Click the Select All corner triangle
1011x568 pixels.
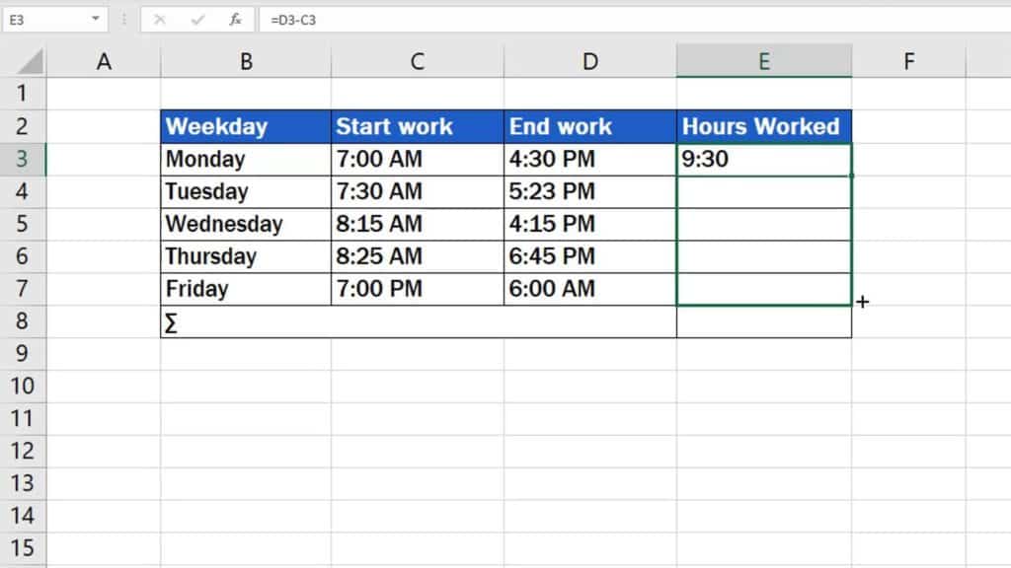click(30, 62)
